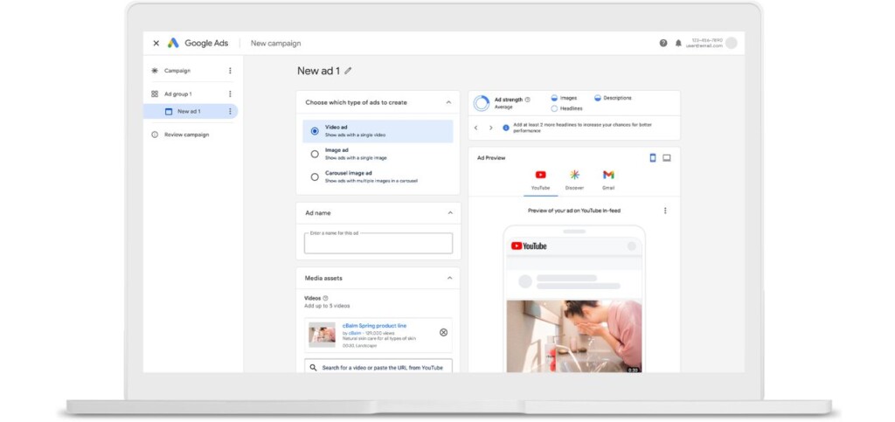Screen dimensions: 895x422
Task: Remove the cBalm Spring product line video
Action: click(443, 333)
